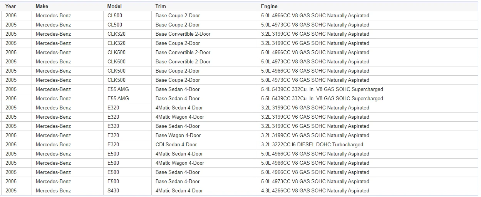The height and width of the screenshot is (197, 481).
Task: Select the S430 model cell
Action: pos(127,191)
